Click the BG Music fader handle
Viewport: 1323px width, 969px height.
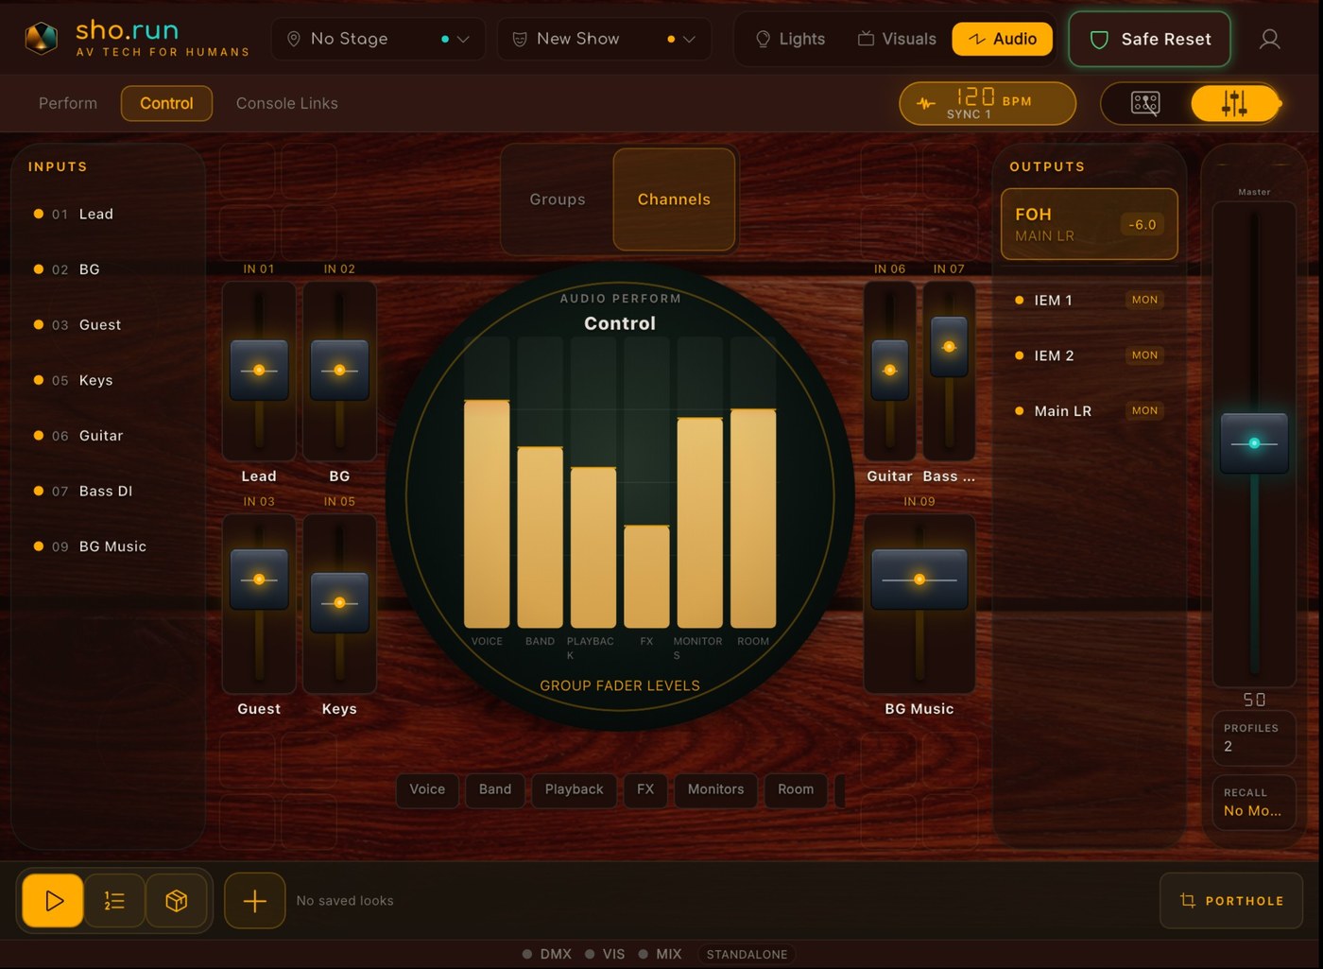919,579
